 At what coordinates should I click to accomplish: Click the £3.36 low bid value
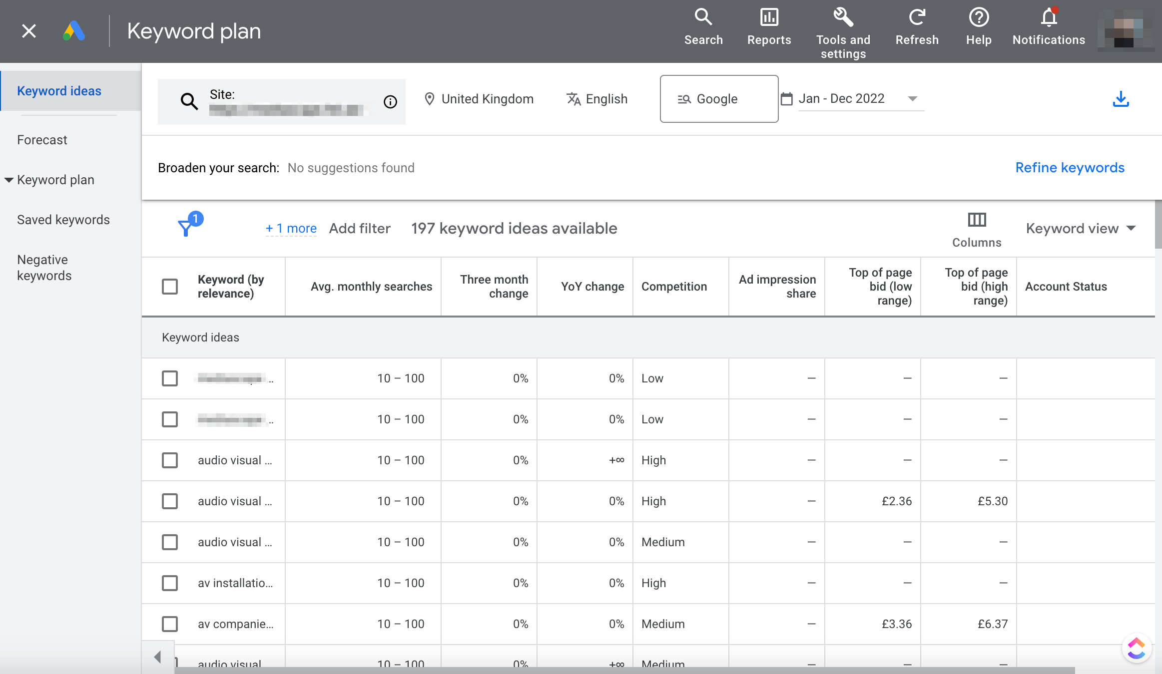point(897,624)
